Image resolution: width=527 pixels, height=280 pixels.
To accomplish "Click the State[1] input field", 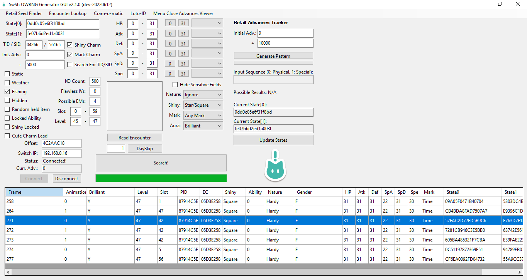I will 63,34.
